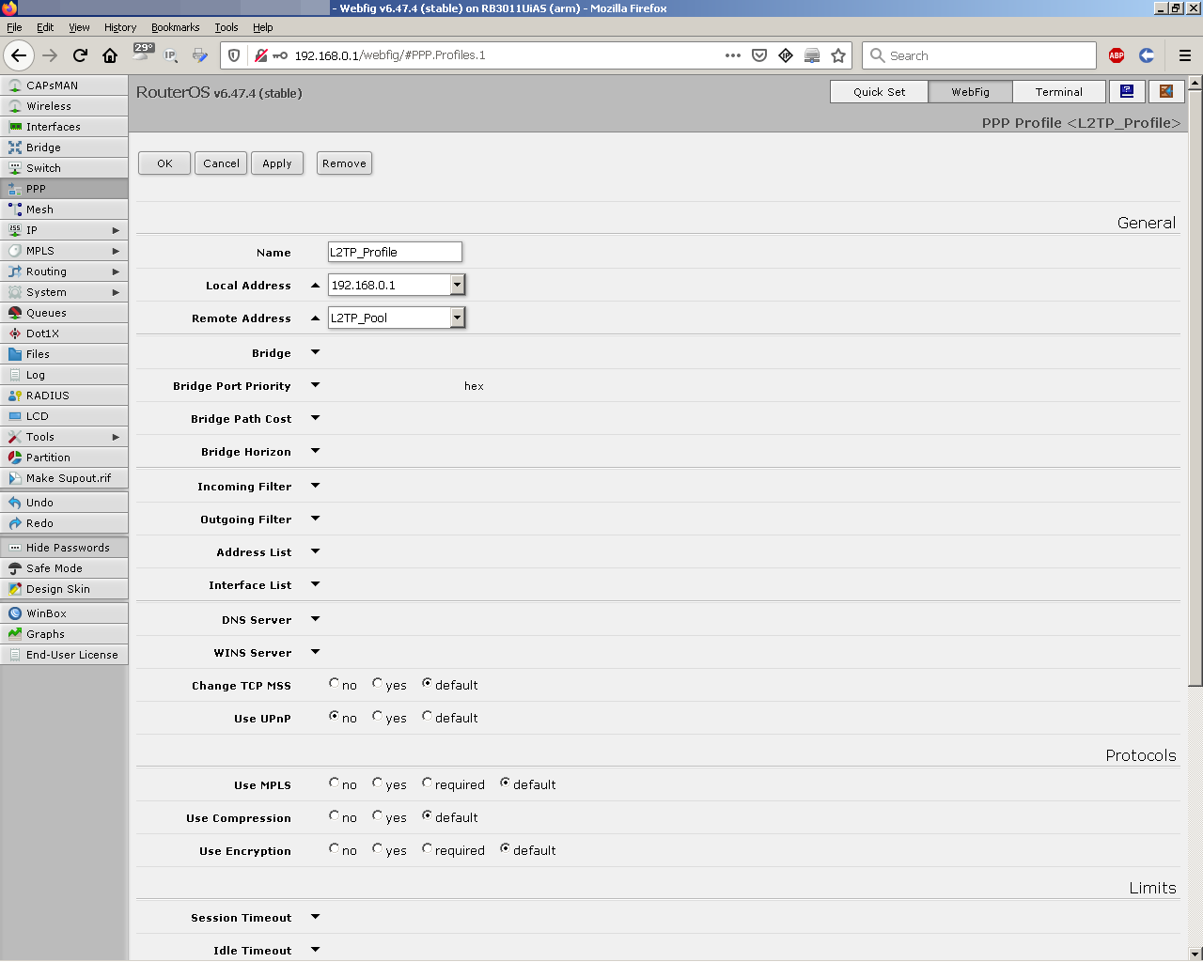
Task: Bookmark this page with the star icon
Action: tap(838, 55)
